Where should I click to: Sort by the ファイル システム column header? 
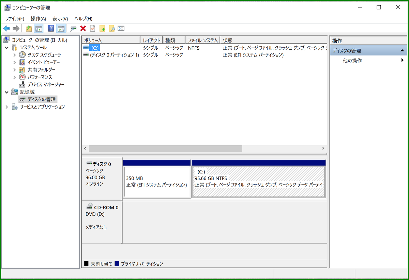[202, 40]
